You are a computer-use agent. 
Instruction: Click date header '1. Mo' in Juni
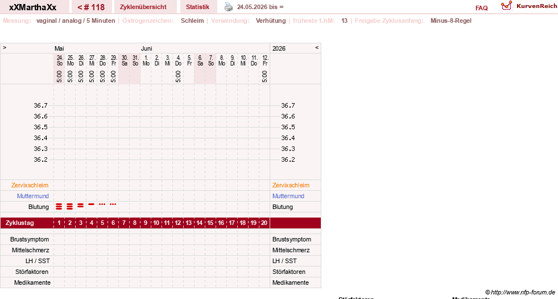tap(146, 60)
